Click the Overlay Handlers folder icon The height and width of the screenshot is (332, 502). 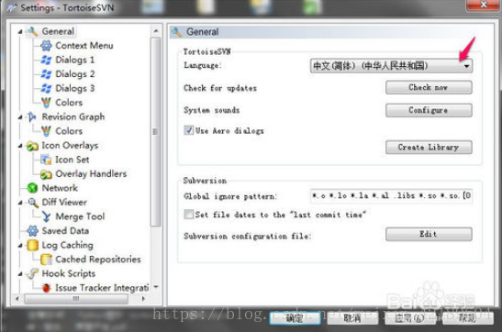tap(46, 174)
